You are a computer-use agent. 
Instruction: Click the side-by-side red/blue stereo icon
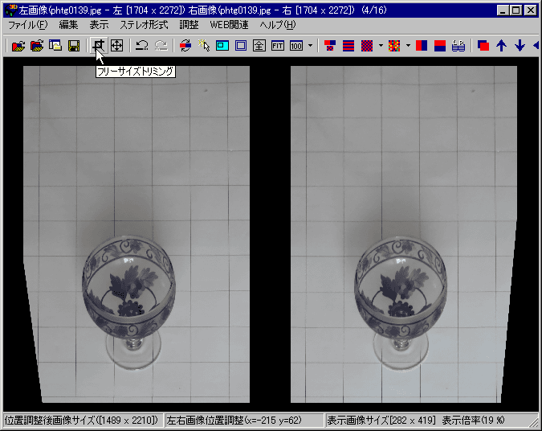422,46
